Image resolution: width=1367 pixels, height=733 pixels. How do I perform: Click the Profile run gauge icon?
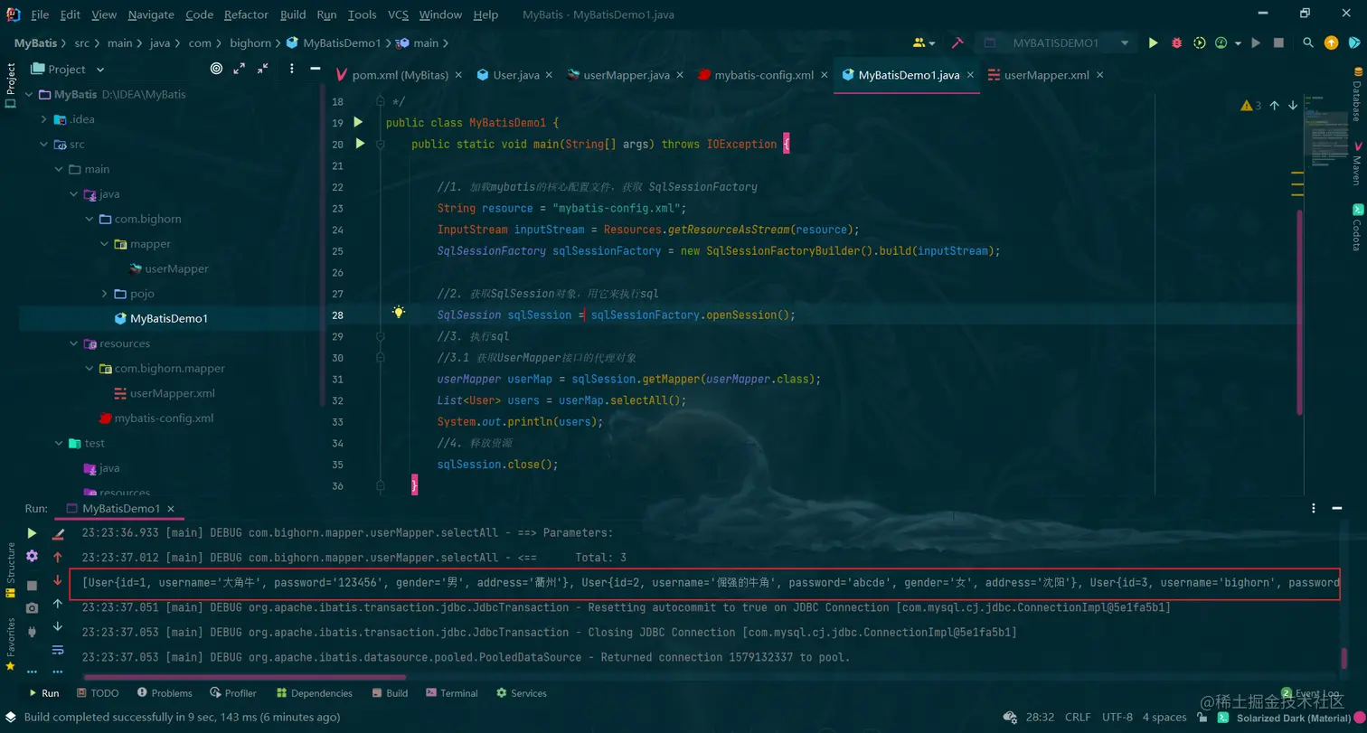tap(1221, 42)
